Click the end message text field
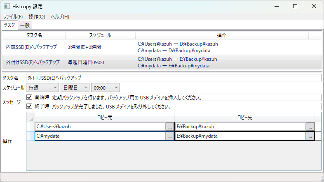 click(185, 106)
